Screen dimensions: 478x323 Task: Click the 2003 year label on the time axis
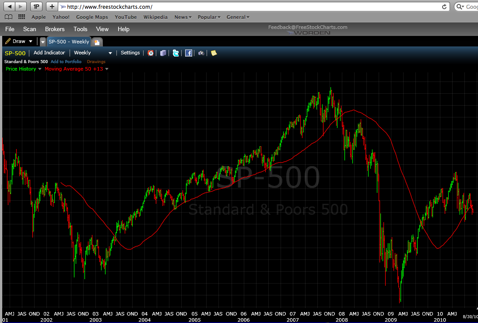(95, 320)
